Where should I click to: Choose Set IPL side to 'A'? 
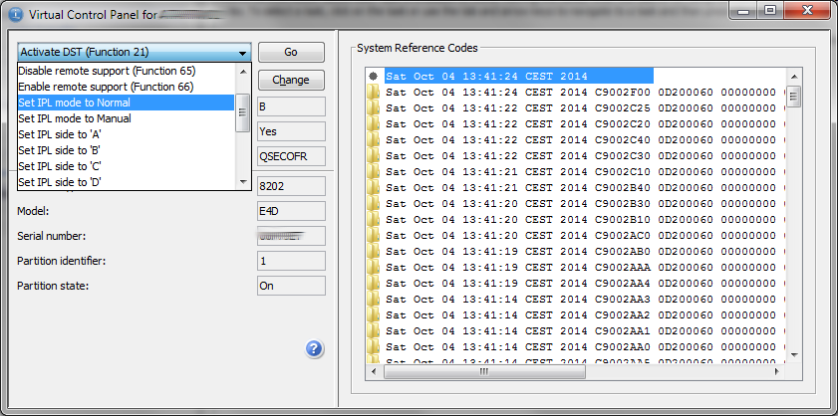click(x=126, y=134)
